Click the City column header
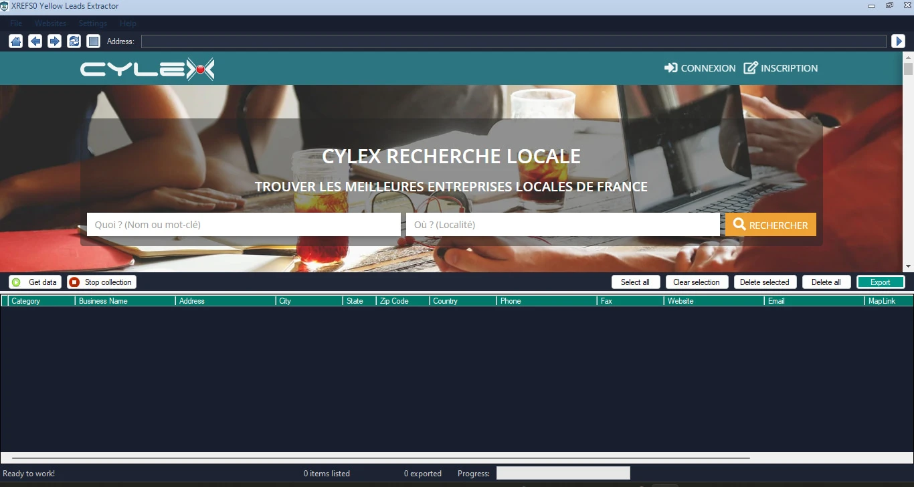 (309, 301)
